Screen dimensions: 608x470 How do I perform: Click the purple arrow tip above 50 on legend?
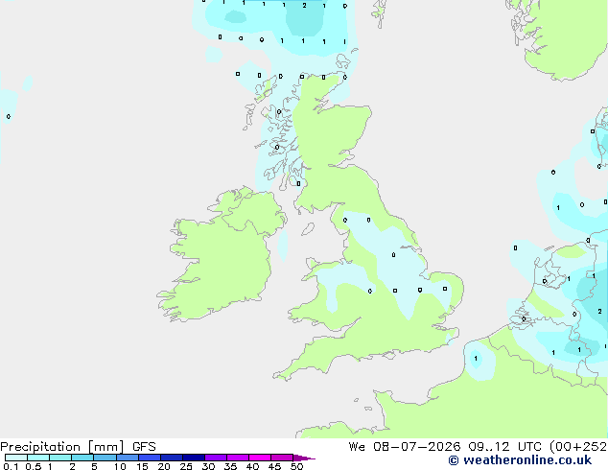[x=304, y=458]
